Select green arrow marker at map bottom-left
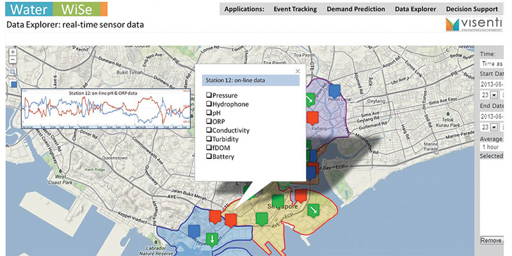Screen dimensions: 512x256 click(x=210, y=240)
